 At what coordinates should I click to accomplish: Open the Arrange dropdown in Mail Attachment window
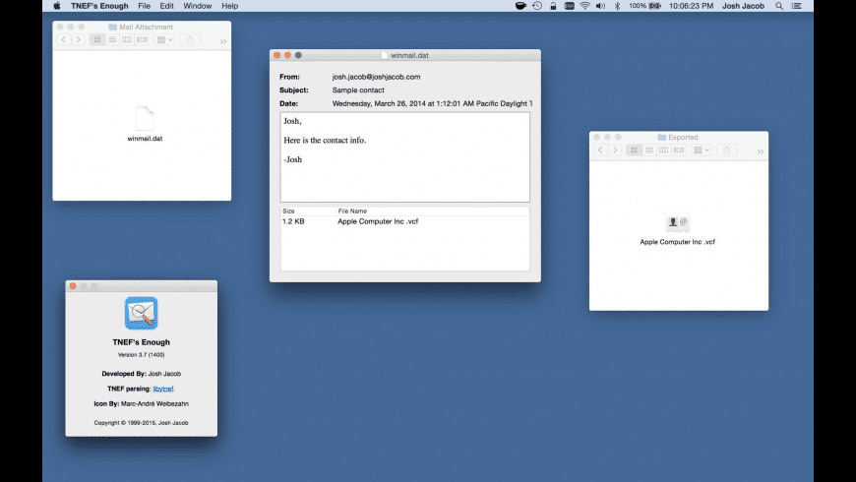[163, 40]
